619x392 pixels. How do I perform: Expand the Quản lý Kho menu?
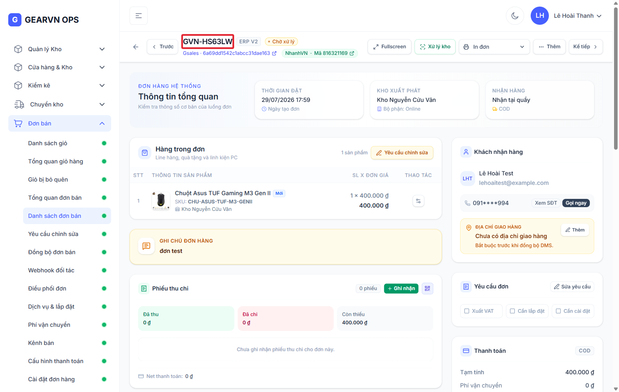pos(59,49)
